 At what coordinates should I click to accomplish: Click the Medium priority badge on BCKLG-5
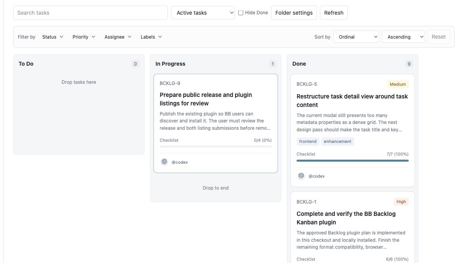click(x=398, y=84)
